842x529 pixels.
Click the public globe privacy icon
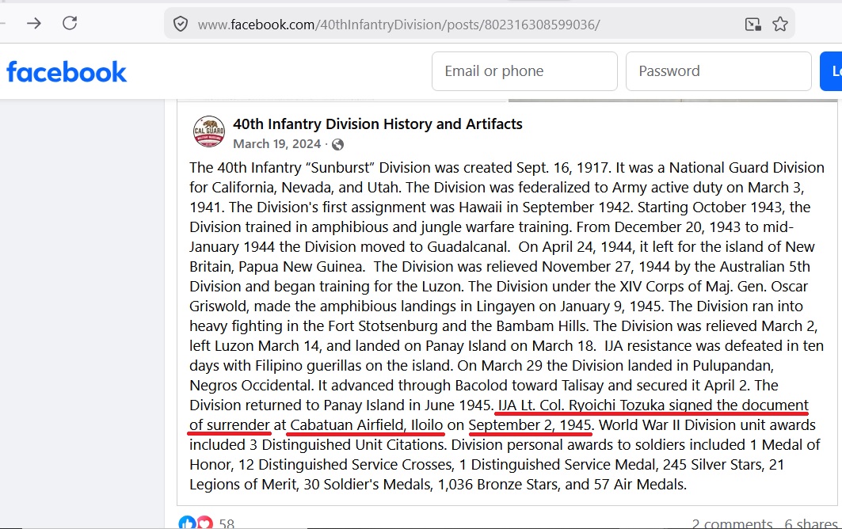337,144
